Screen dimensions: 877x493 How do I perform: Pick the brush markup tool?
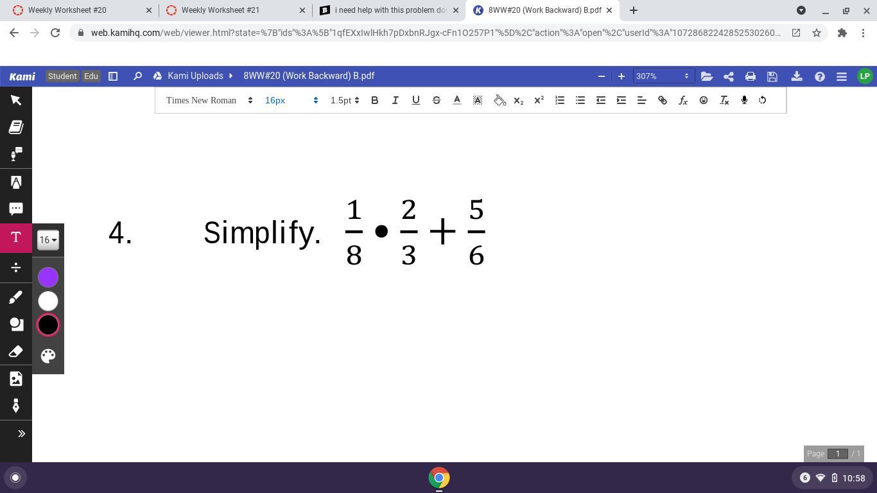coord(16,297)
